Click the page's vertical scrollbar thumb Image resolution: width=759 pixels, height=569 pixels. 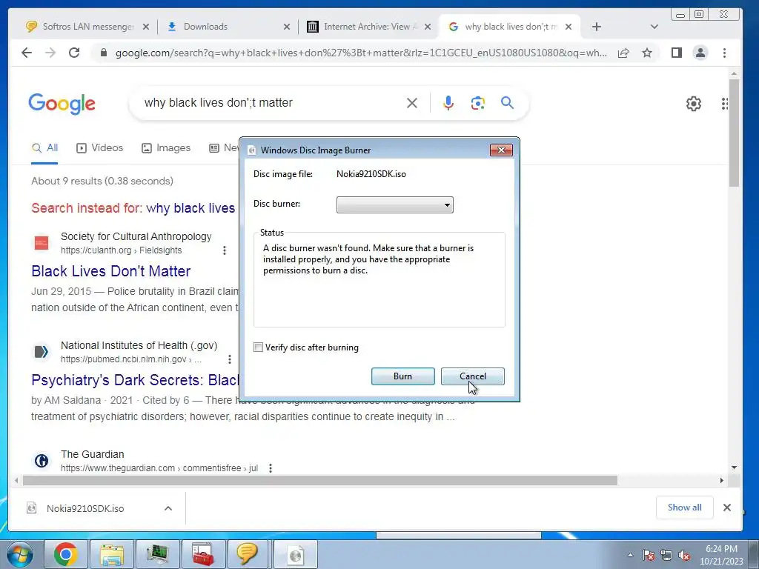click(x=735, y=133)
